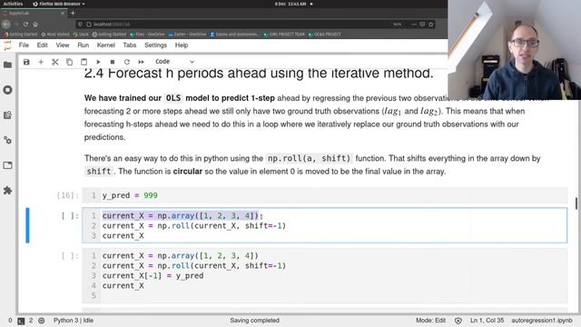Screen dimensions: 581x327
Task: Open the Tabs menu
Action: click(130, 45)
